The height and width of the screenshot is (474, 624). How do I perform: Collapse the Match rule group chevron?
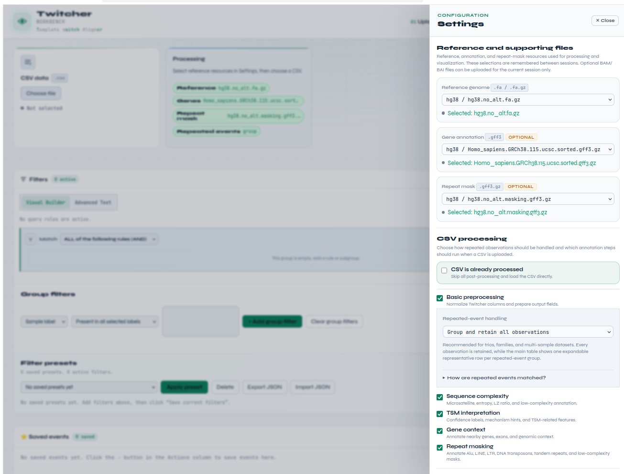[31, 239]
